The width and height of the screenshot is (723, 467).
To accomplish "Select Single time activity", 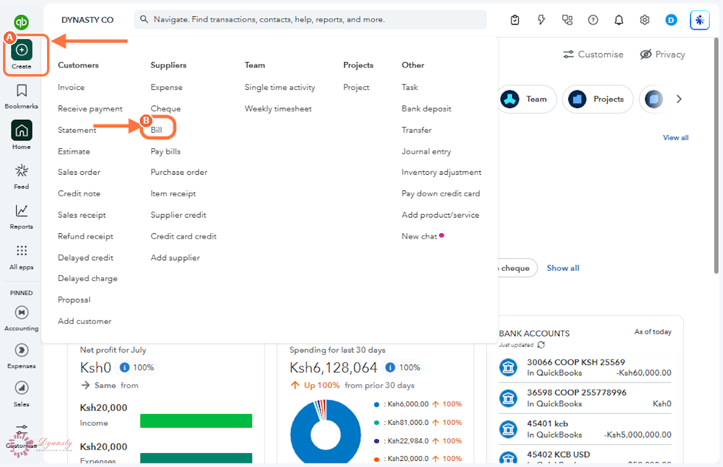I will (280, 87).
